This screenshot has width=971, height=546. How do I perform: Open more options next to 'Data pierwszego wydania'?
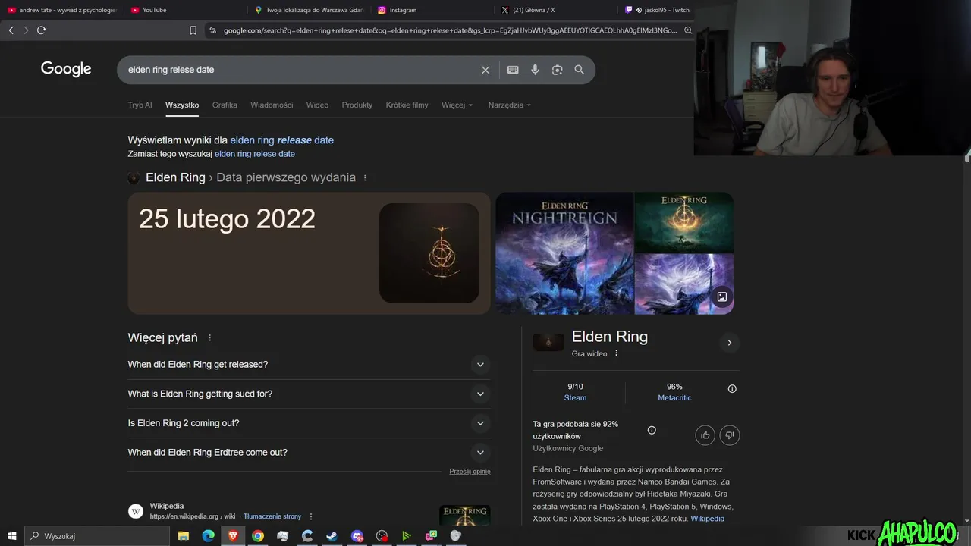[365, 178]
